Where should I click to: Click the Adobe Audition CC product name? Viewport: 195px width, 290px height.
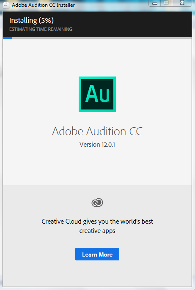pos(97,131)
